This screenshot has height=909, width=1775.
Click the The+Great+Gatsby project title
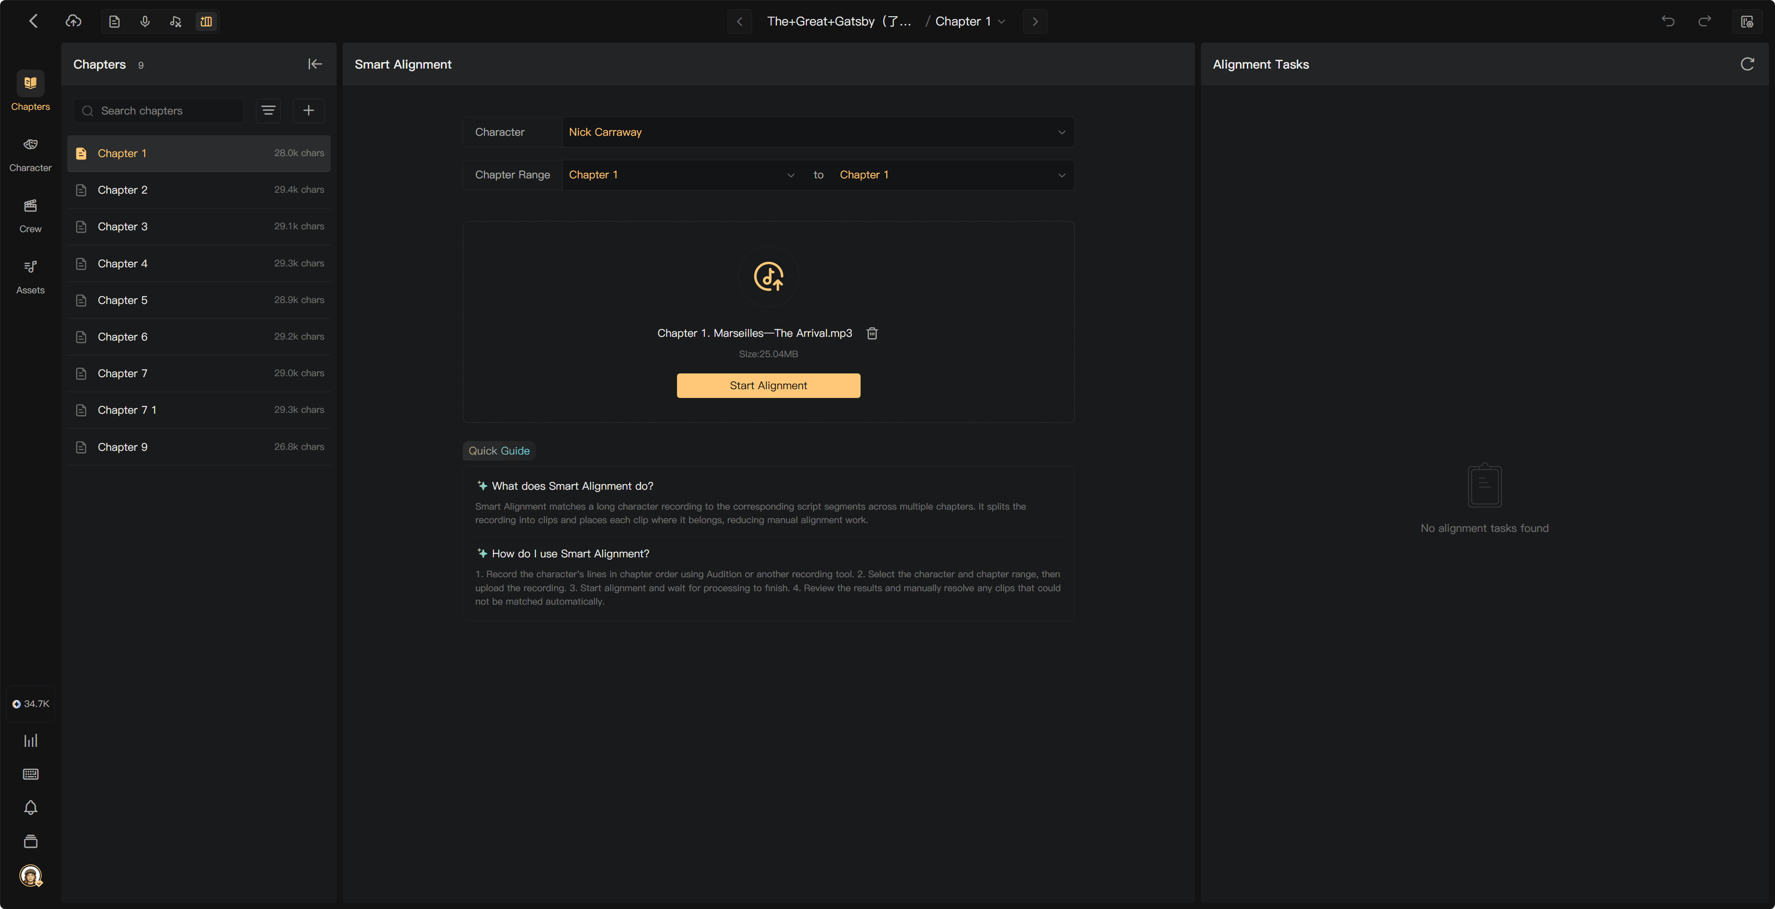[838, 21]
